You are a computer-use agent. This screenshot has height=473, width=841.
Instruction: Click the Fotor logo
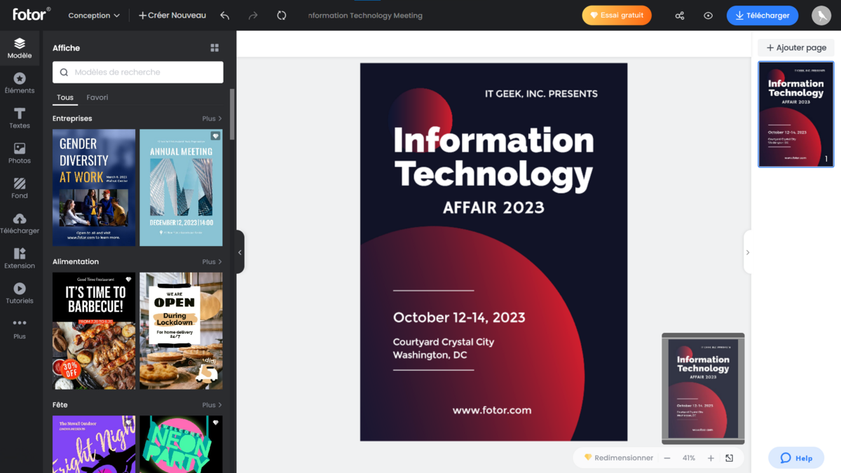(x=32, y=14)
